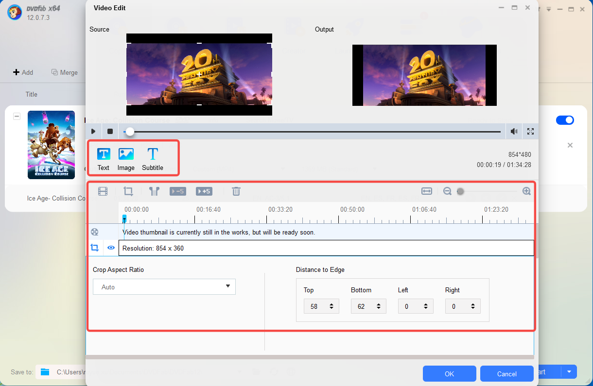Open the Save to folder icon

45,372
